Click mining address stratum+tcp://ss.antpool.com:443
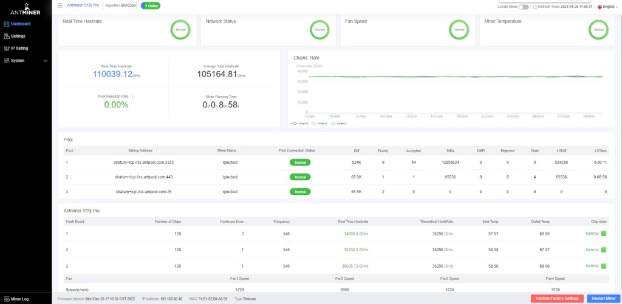The image size is (622, 304). (143, 177)
